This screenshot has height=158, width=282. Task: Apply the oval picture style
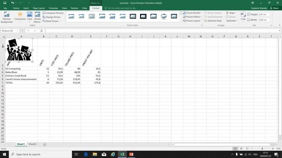[163, 17]
